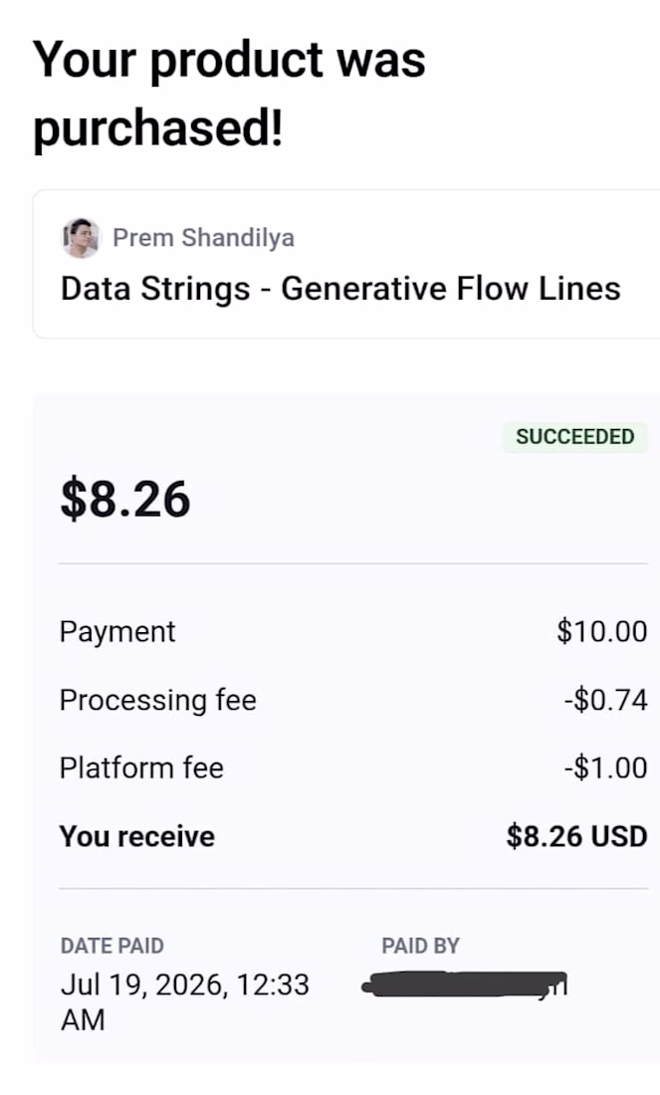
Task: Click Prem Shandilya's profile avatar
Action: point(81,238)
